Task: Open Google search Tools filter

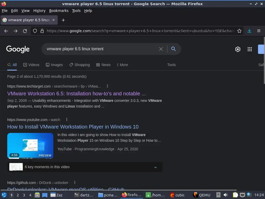Action: [x=171, y=65]
